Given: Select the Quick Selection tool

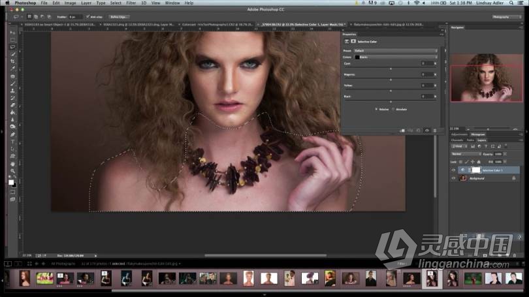Looking at the screenshot, I should 12,54.
